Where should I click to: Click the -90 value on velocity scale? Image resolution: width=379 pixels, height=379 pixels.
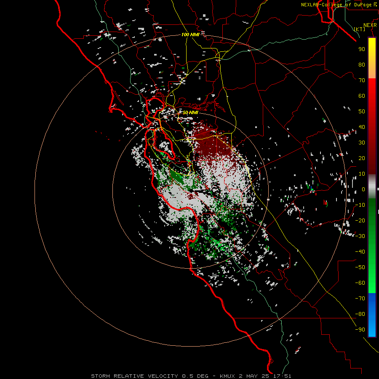[x=360, y=329]
